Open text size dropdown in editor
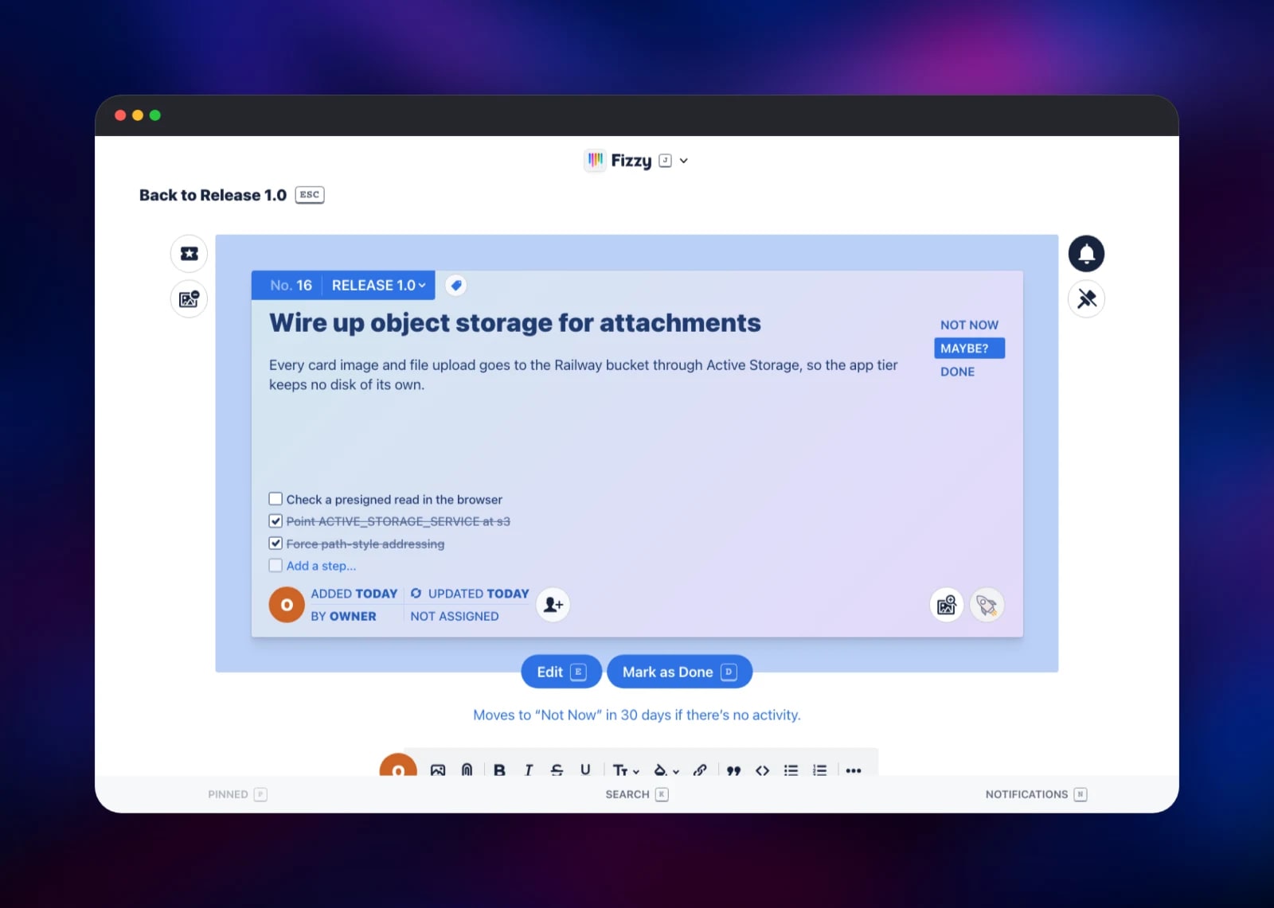Viewport: 1274px width, 908px height. [626, 770]
